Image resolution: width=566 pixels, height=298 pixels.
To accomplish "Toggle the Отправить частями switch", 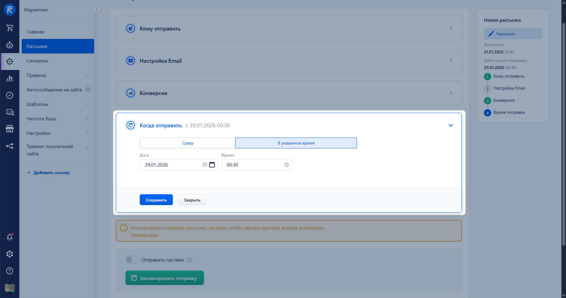I will pyautogui.click(x=132, y=260).
